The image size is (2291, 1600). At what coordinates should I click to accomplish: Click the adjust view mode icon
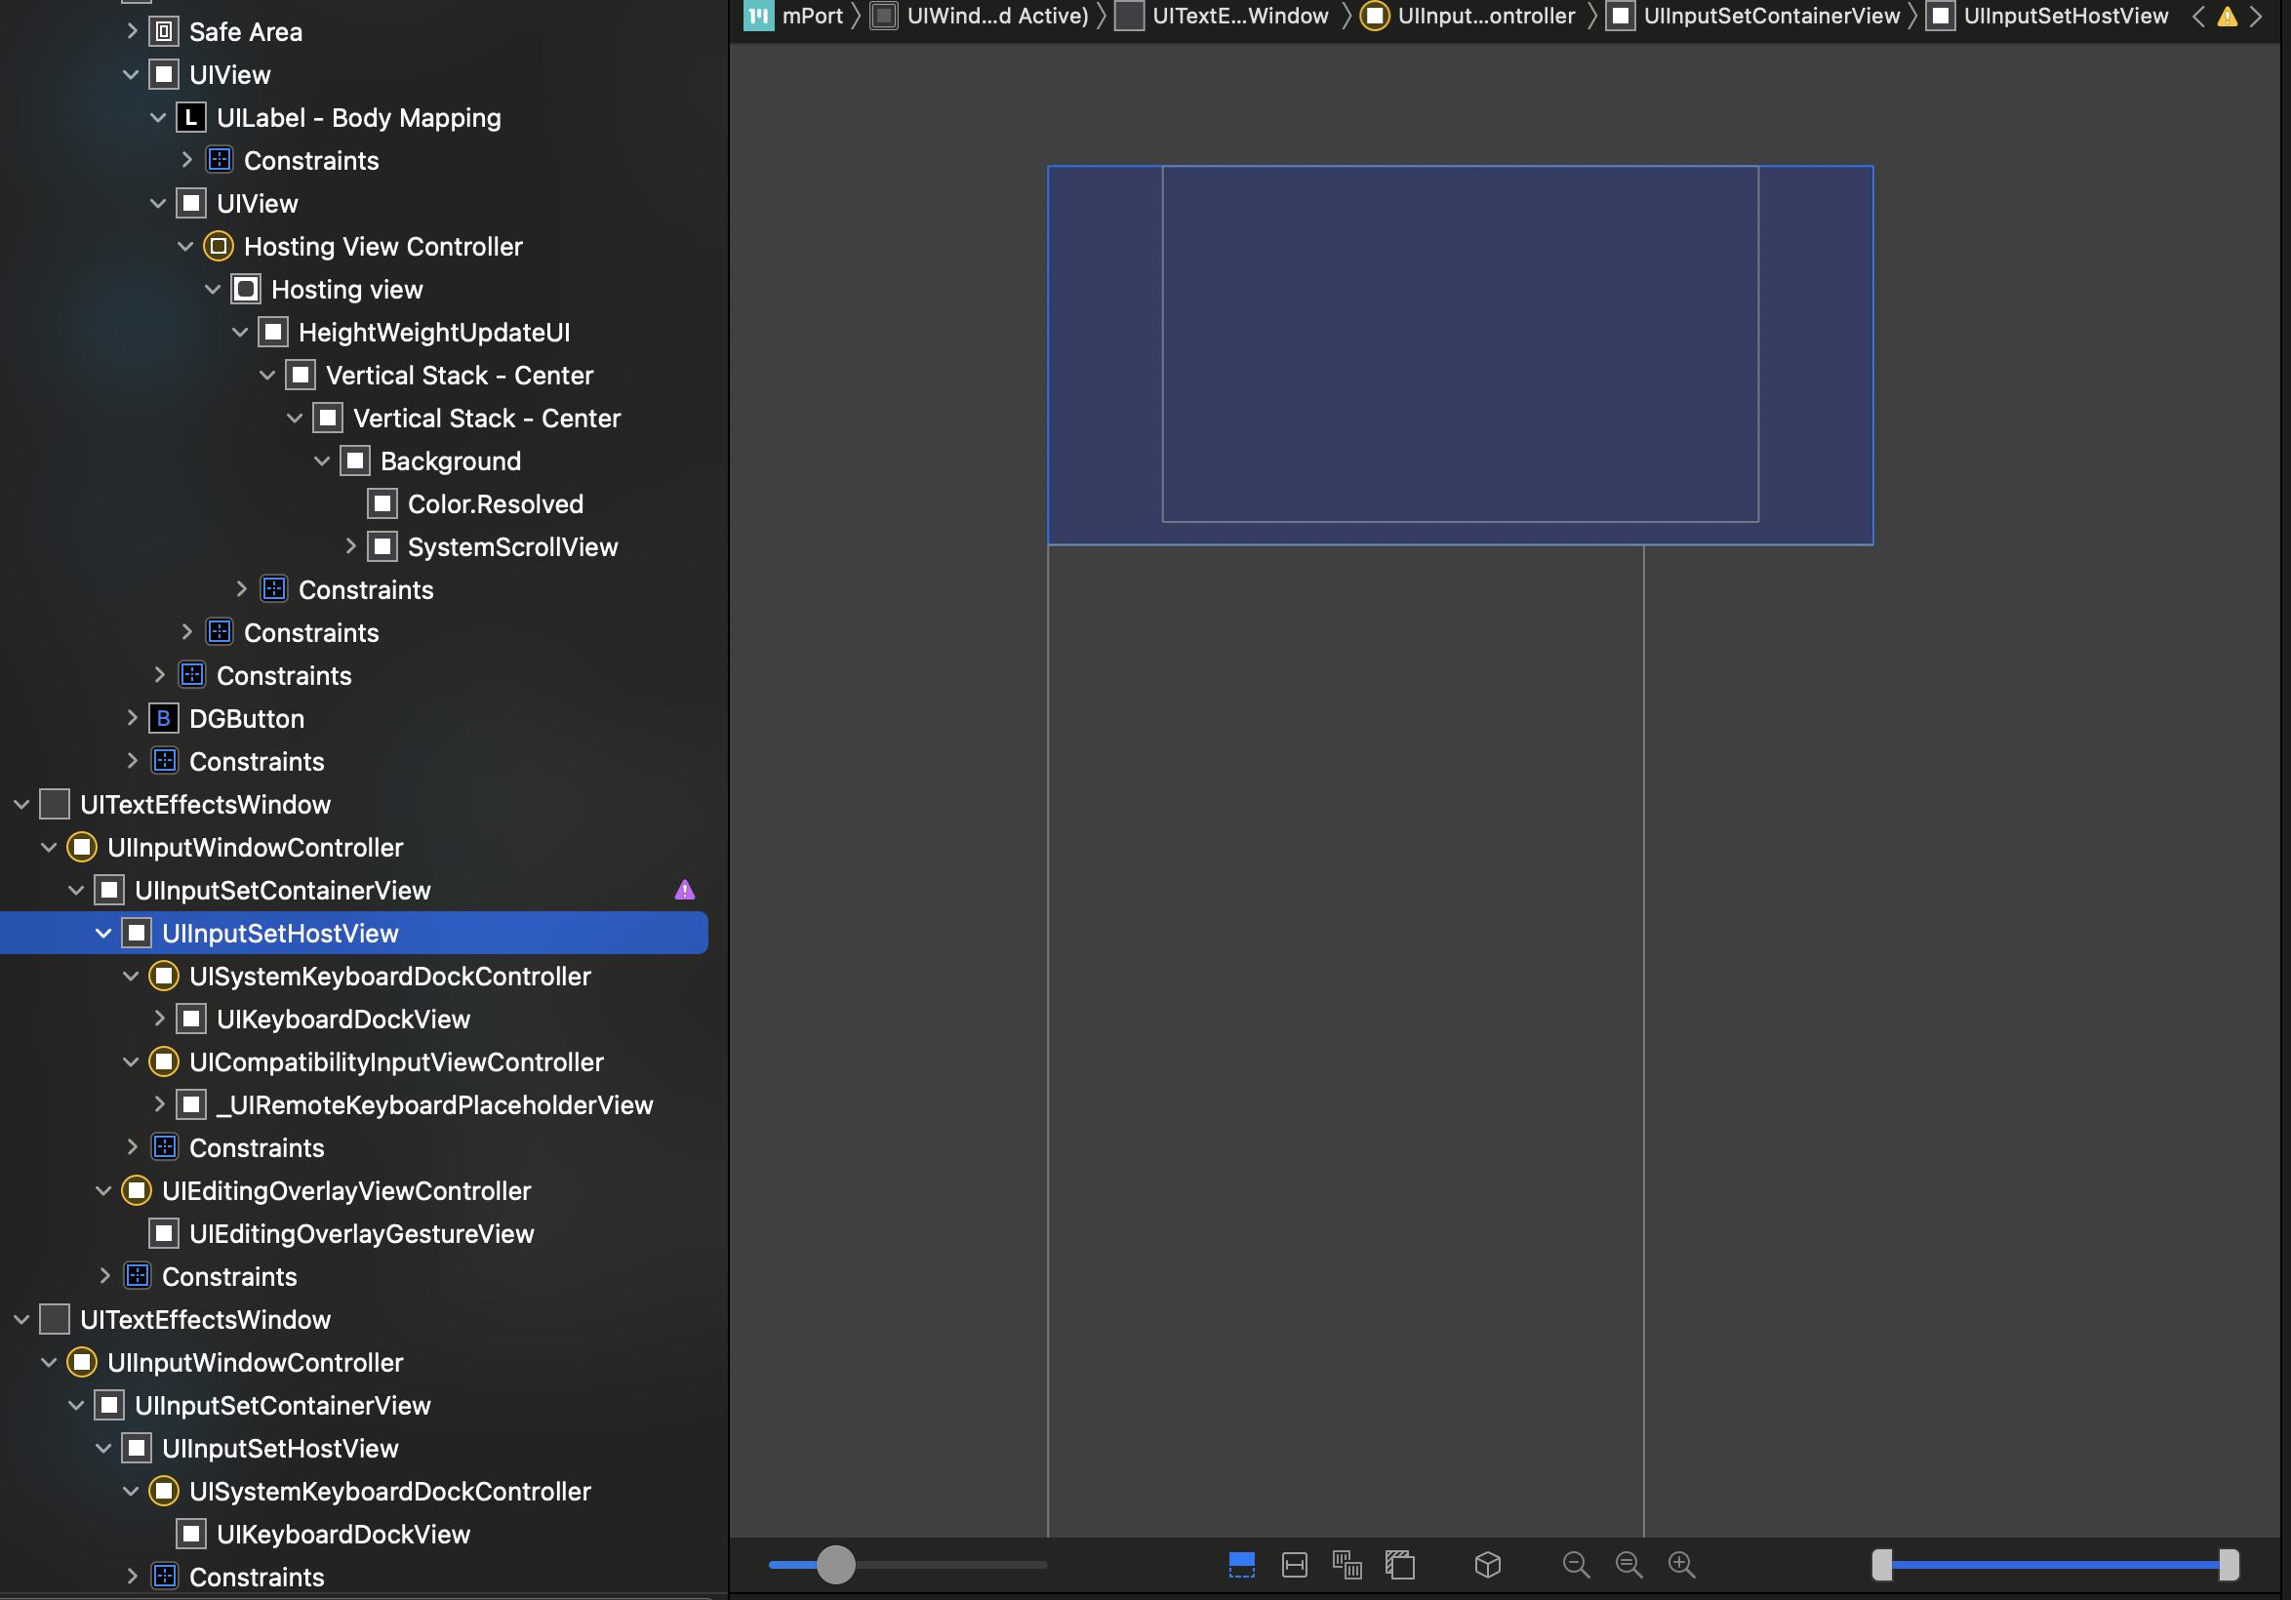tap(1347, 1564)
